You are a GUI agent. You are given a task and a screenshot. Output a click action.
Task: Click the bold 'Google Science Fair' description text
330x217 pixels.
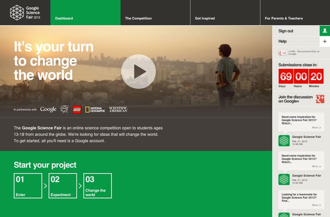click(41, 128)
